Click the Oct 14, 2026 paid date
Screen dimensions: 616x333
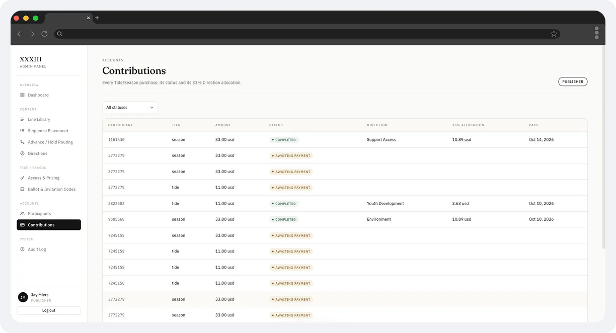click(541, 140)
